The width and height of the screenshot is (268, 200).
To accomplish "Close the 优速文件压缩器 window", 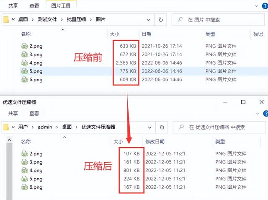I will click(x=261, y=102).
